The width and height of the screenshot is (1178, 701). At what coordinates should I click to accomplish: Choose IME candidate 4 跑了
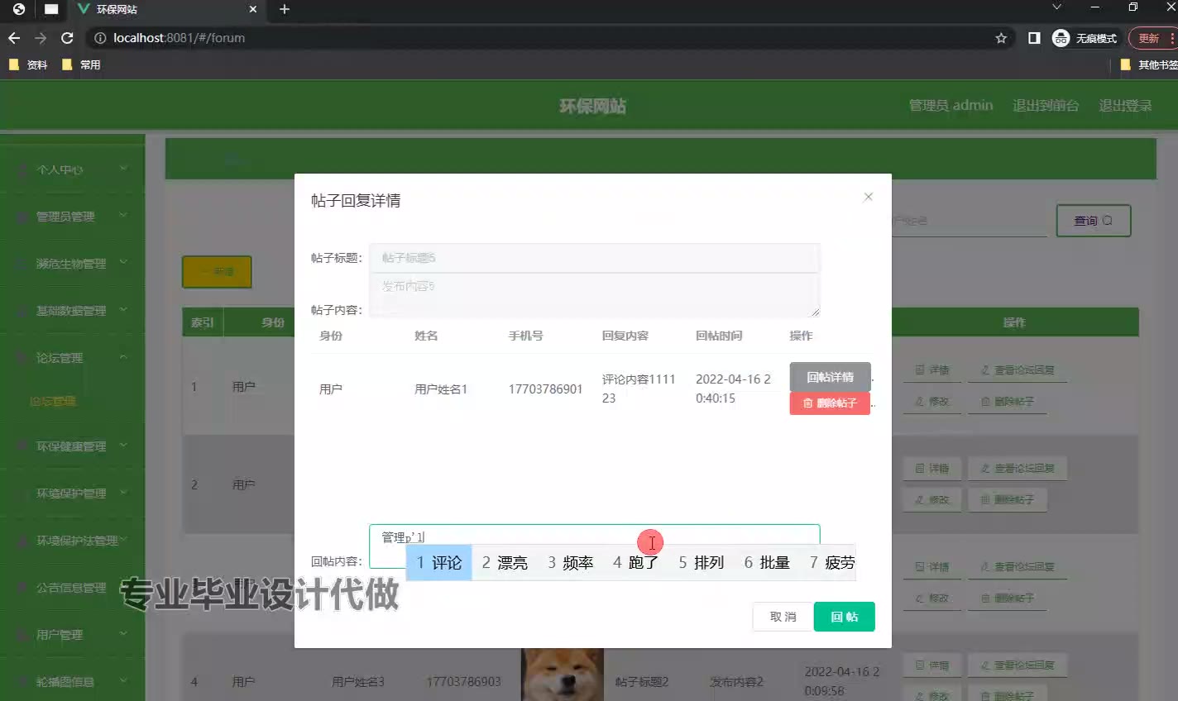636,563
